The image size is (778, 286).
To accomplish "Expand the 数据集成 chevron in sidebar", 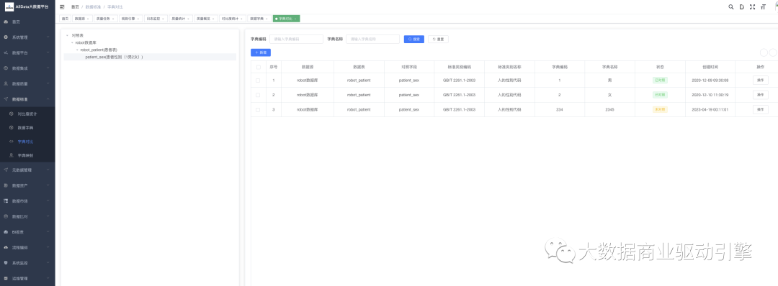I will click(48, 68).
